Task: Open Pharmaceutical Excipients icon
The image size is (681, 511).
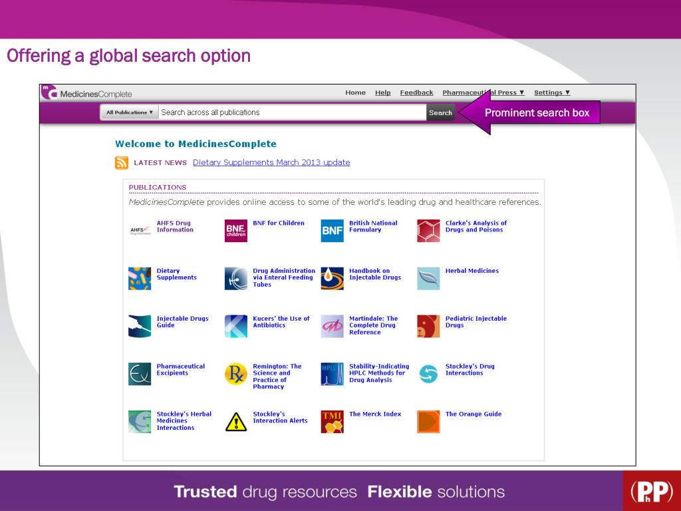Action: 140,374
